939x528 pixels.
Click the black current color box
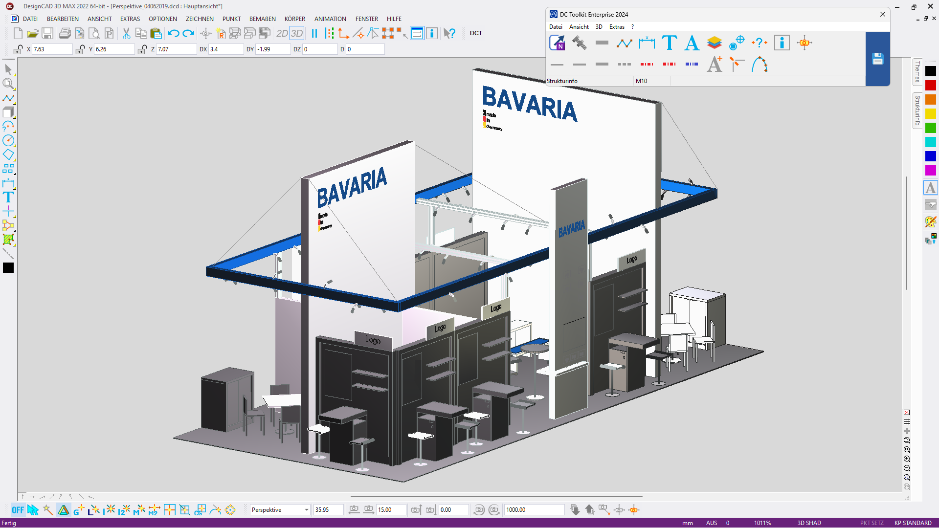(8, 268)
